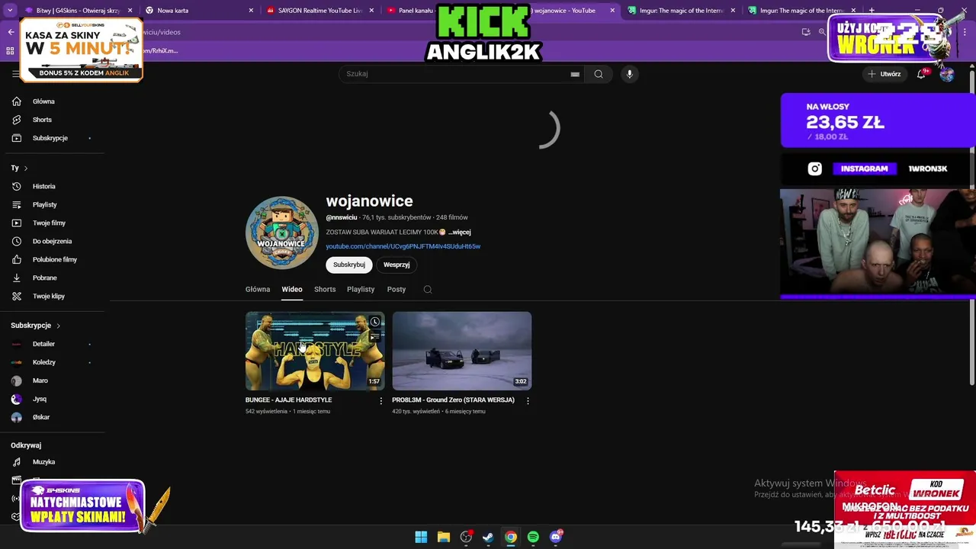Open the on-screen keyboard icon in search box
Screen dimensions: 976x549
pos(575,74)
